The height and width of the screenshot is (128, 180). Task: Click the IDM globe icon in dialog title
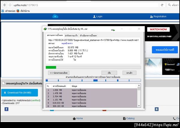[45, 29]
